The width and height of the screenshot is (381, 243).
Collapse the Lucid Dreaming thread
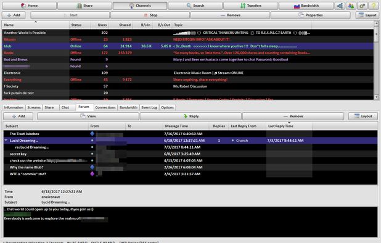pyautogui.click(x=6, y=140)
